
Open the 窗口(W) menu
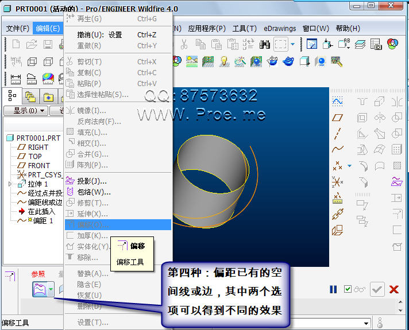(x=316, y=29)
